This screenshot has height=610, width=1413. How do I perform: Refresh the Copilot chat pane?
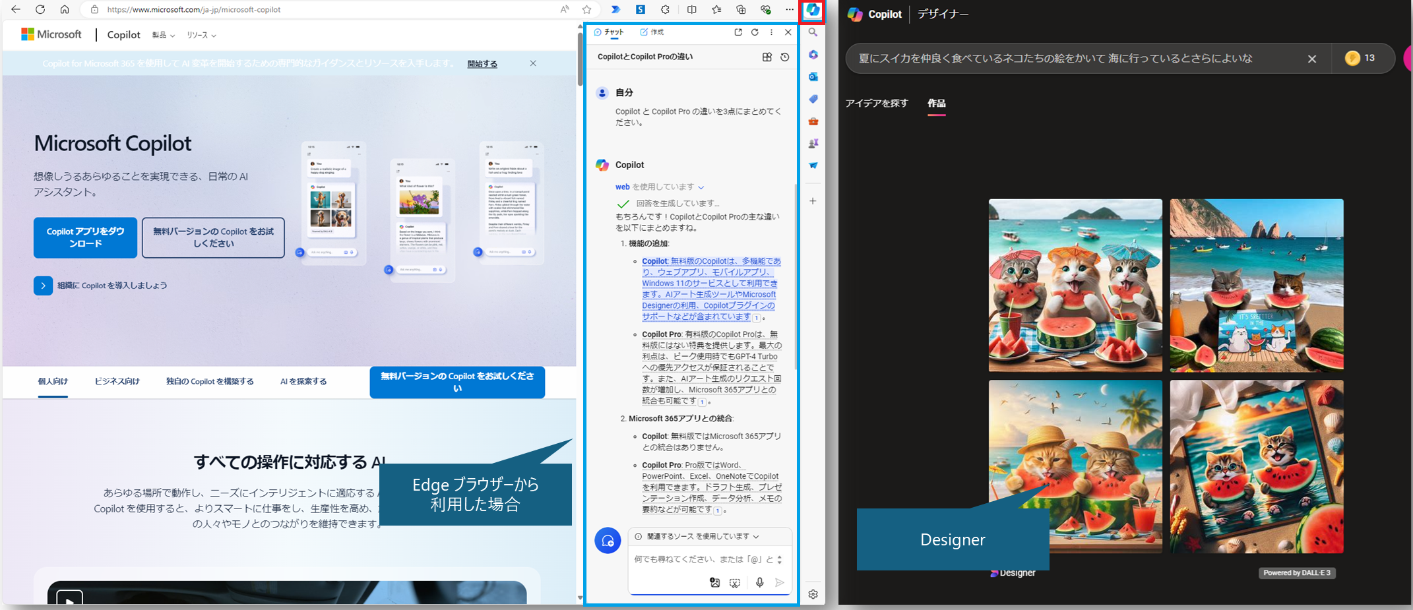[755, 32]
